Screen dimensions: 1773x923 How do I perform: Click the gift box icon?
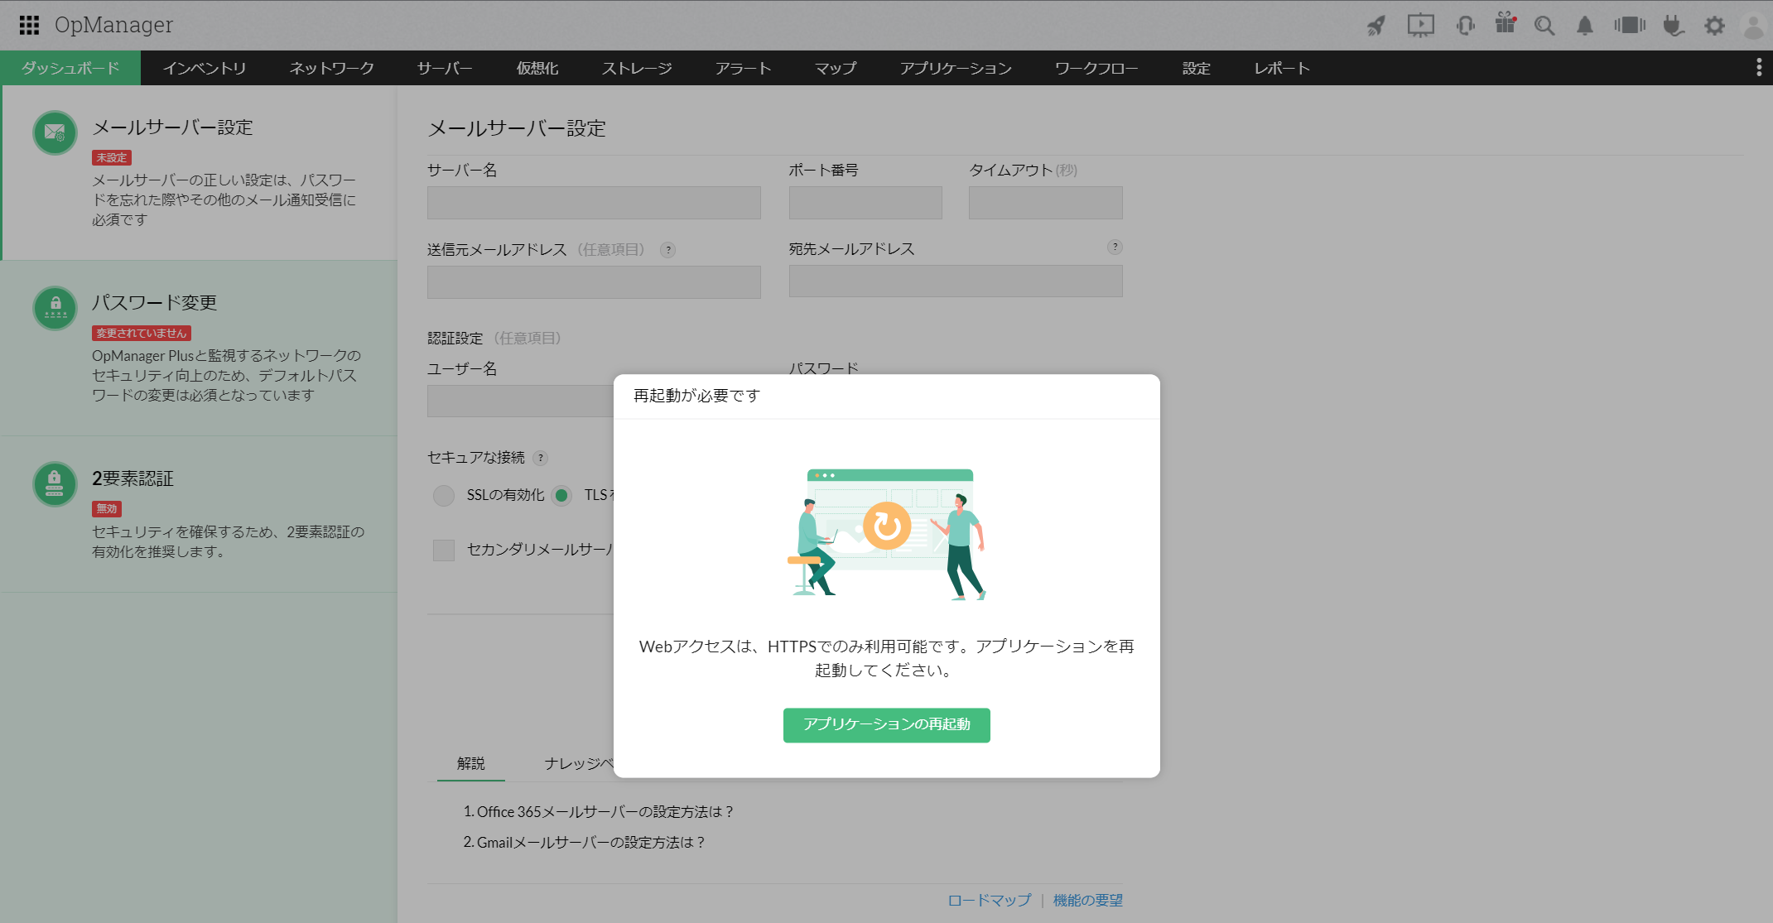tap(1505, 24)
